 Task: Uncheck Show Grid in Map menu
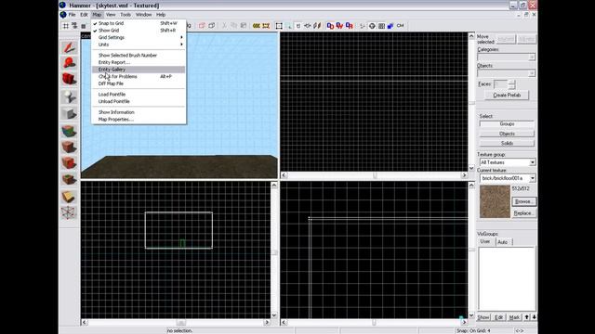point(139,31)
